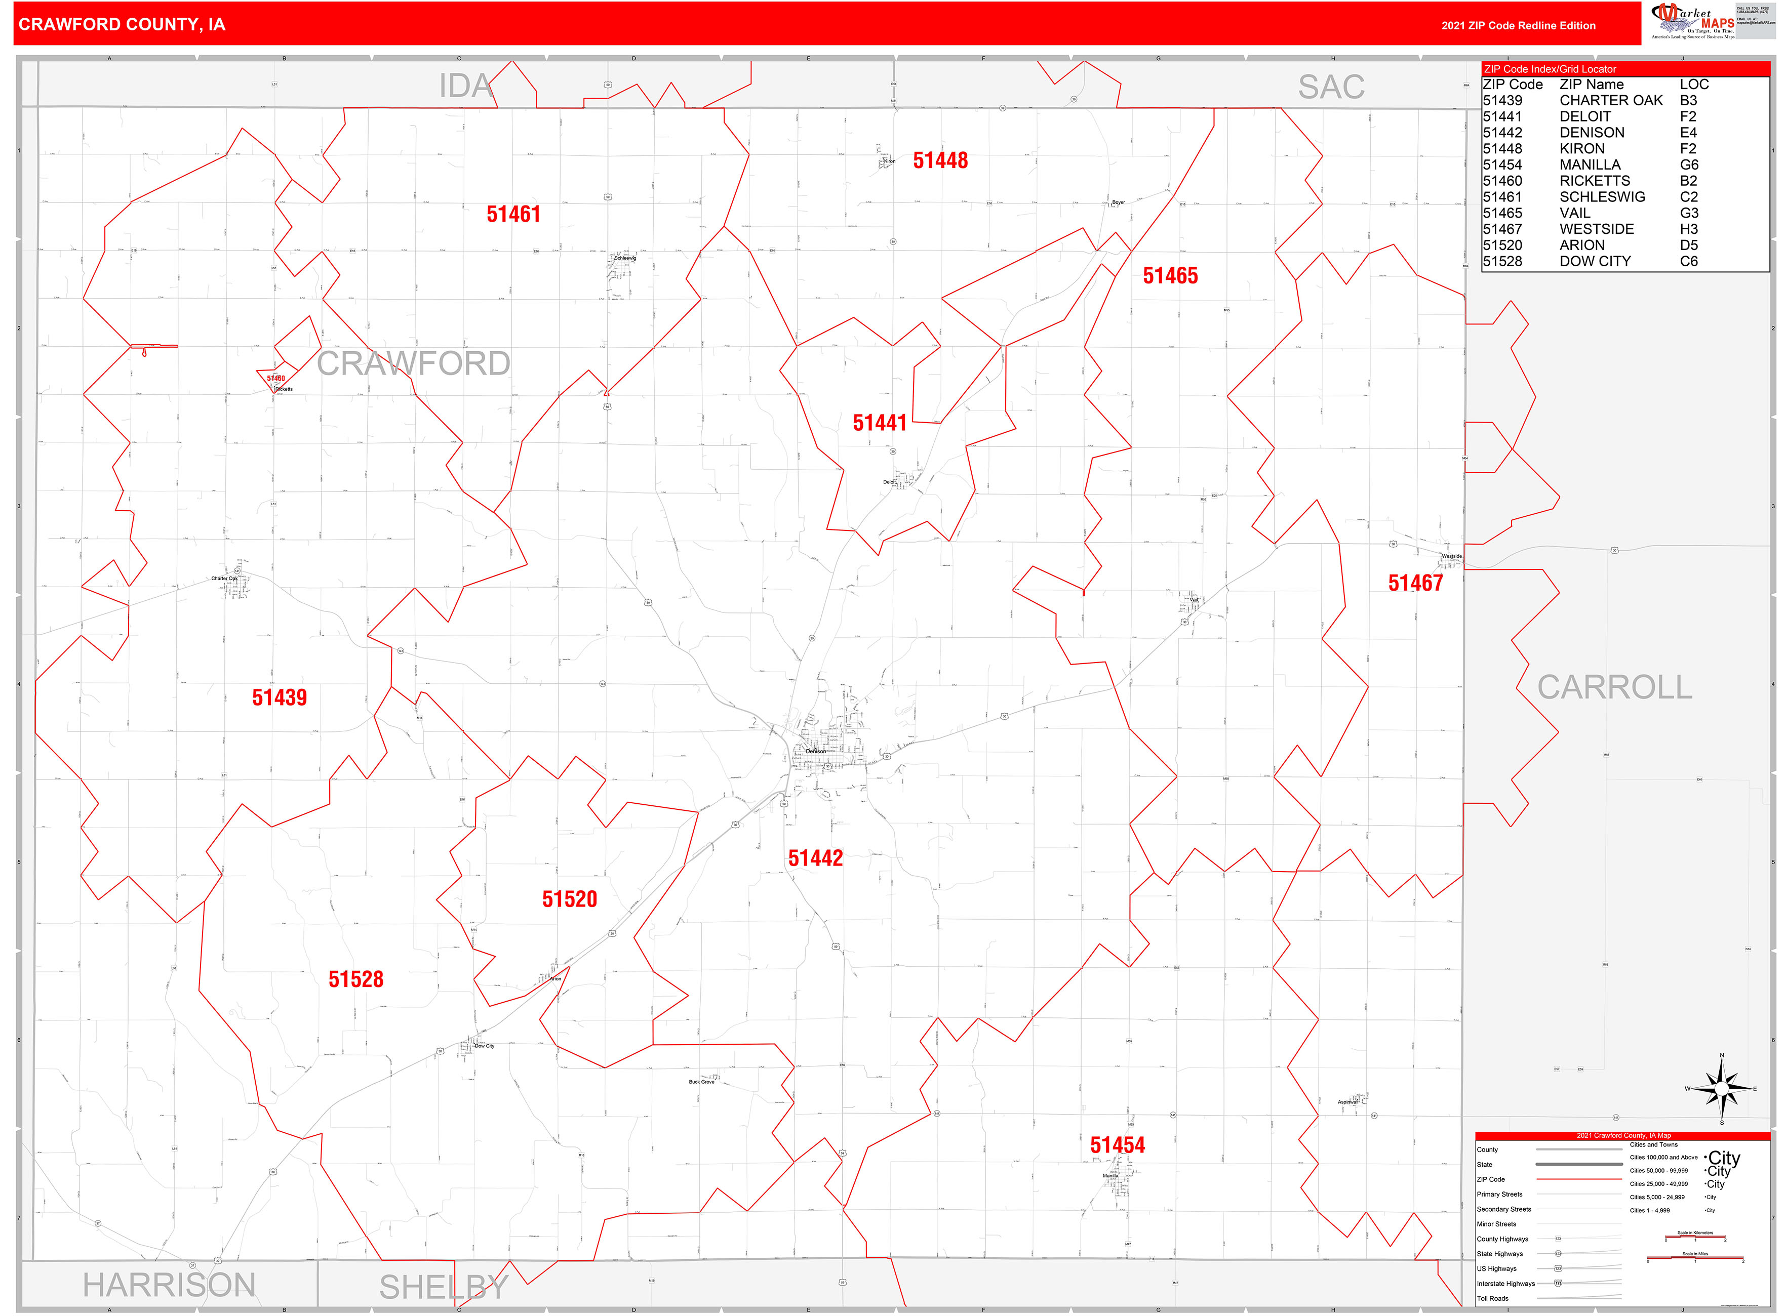Click the County Highways marker in legend
This screenshot has width=1785, height=1316.
[1559, 1239]
